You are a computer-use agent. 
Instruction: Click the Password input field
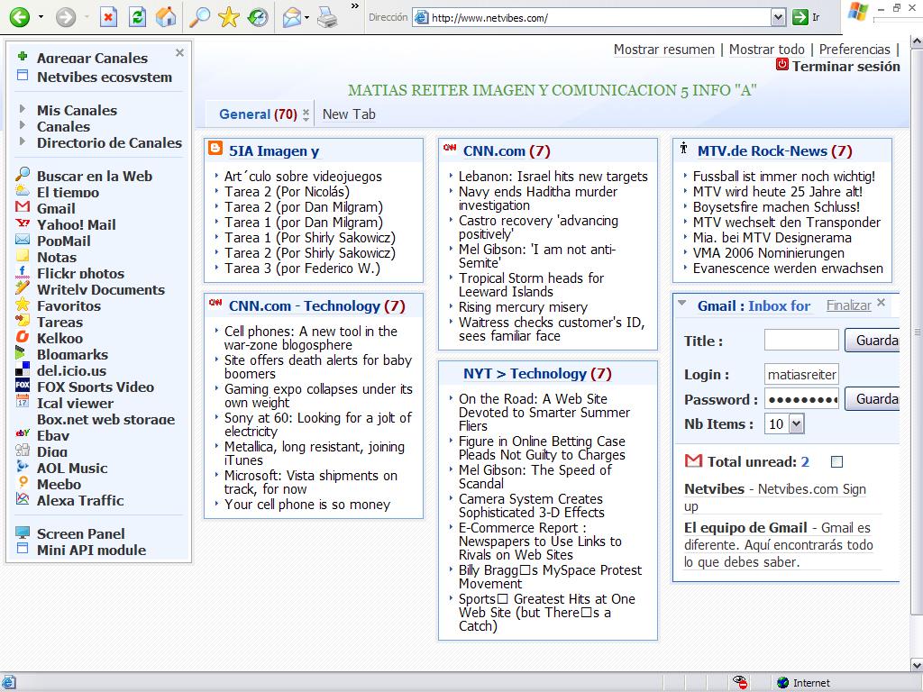(801, 399)
